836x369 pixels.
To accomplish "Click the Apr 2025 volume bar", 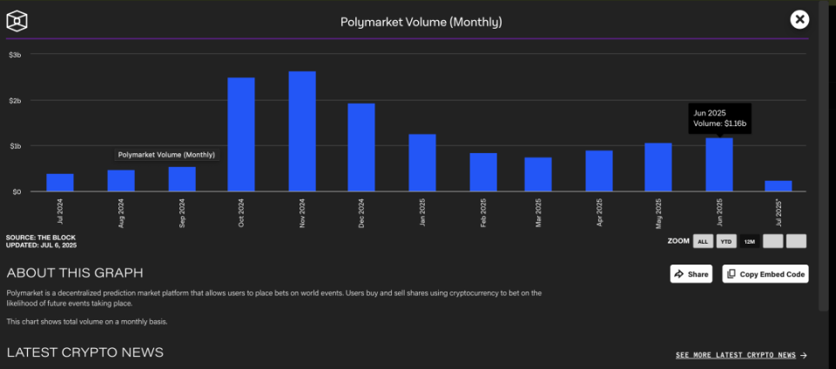I will point(599,171).
